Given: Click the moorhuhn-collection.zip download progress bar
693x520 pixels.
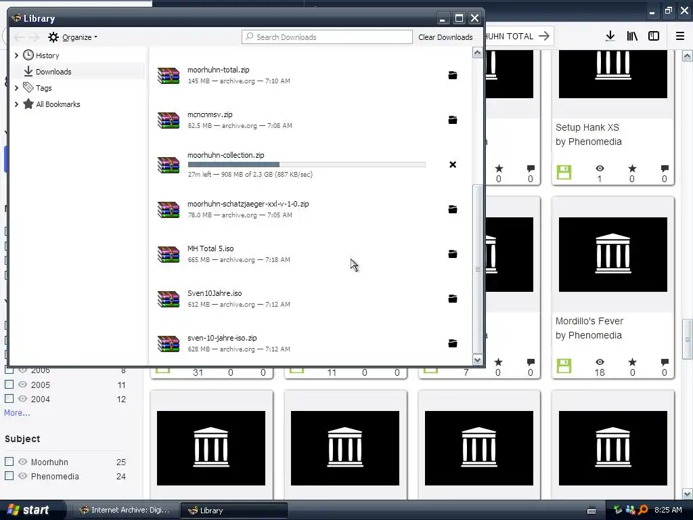Looking at the screenshot, I should pos(307,165).
